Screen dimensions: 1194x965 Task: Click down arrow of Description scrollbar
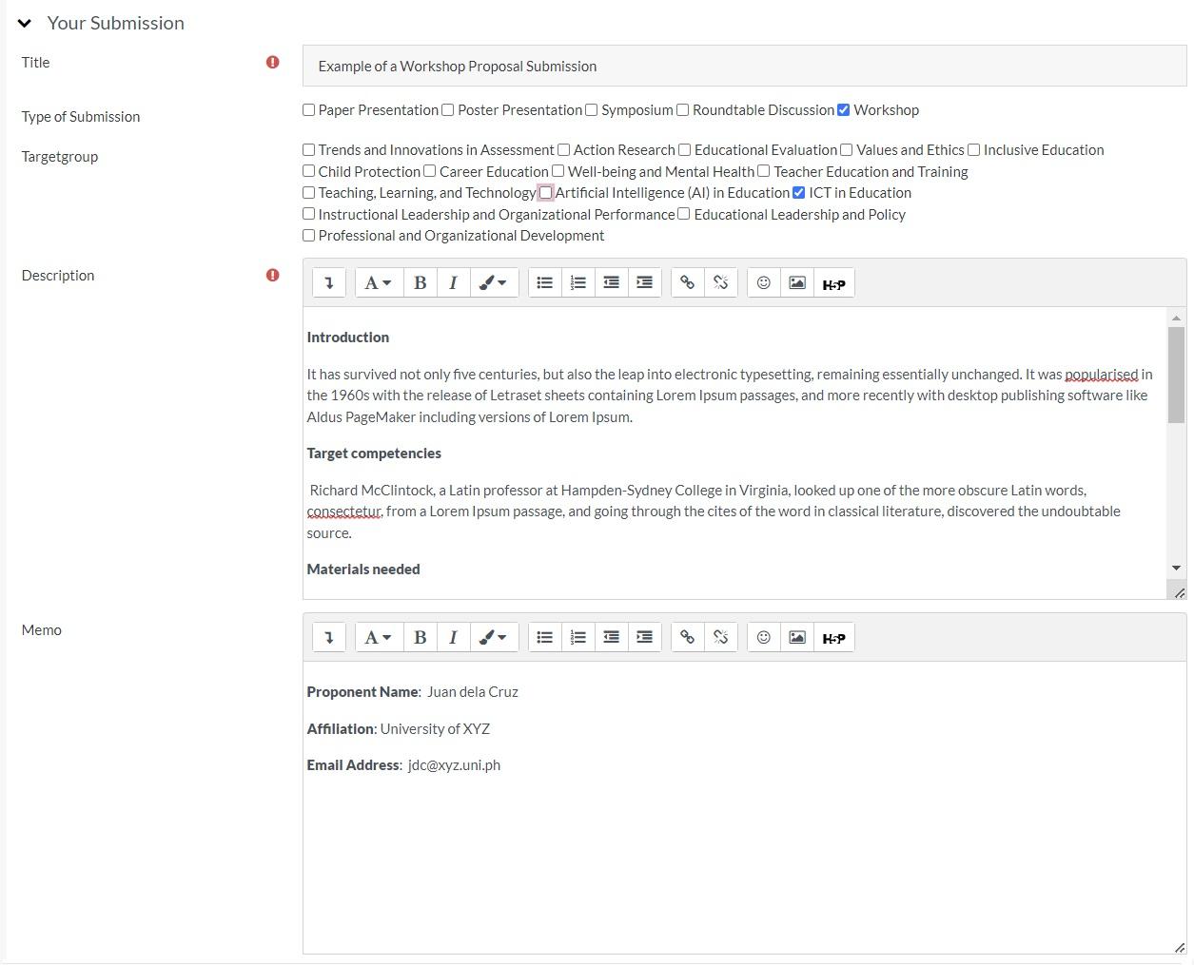click(1176, 569)
